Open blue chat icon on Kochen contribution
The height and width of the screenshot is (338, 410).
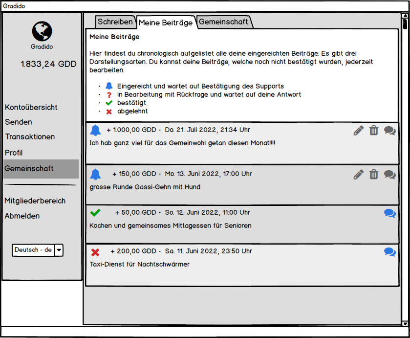tap(389, 213)
